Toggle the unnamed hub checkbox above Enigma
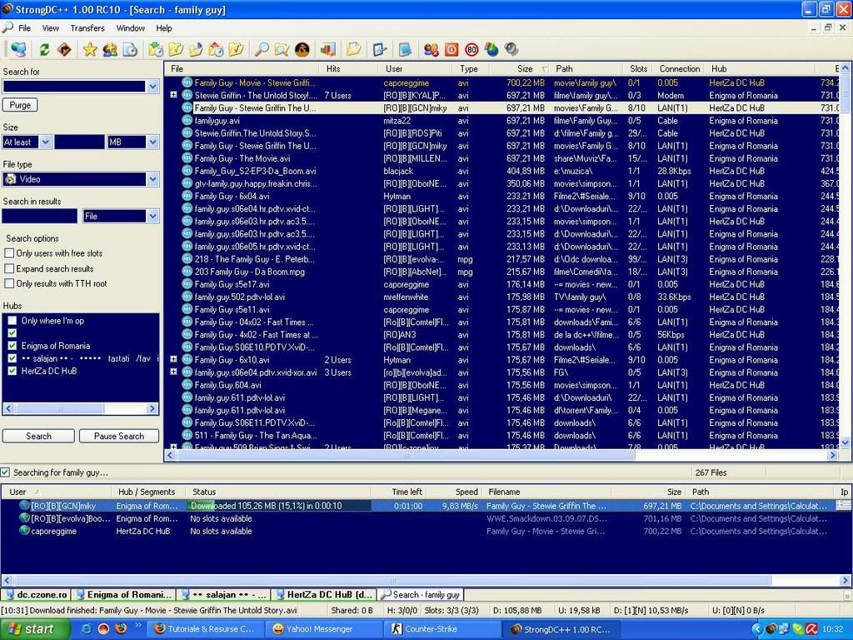853x640 pixels. tap(12, 333)
